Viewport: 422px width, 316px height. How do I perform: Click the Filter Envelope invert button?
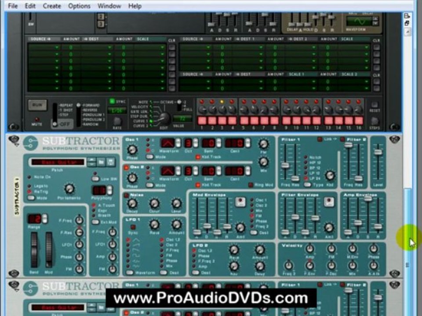[329, 202]
